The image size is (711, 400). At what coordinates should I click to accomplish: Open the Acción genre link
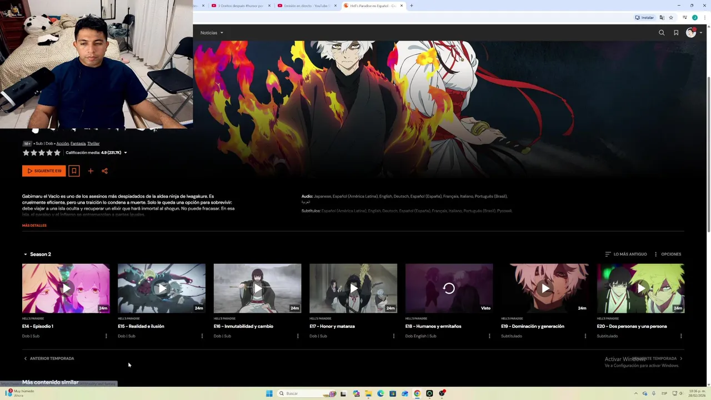tap(62, 143)
